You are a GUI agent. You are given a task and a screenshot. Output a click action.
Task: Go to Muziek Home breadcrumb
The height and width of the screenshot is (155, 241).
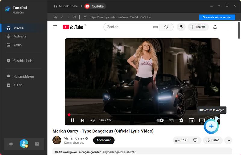[x=66, y=6]
